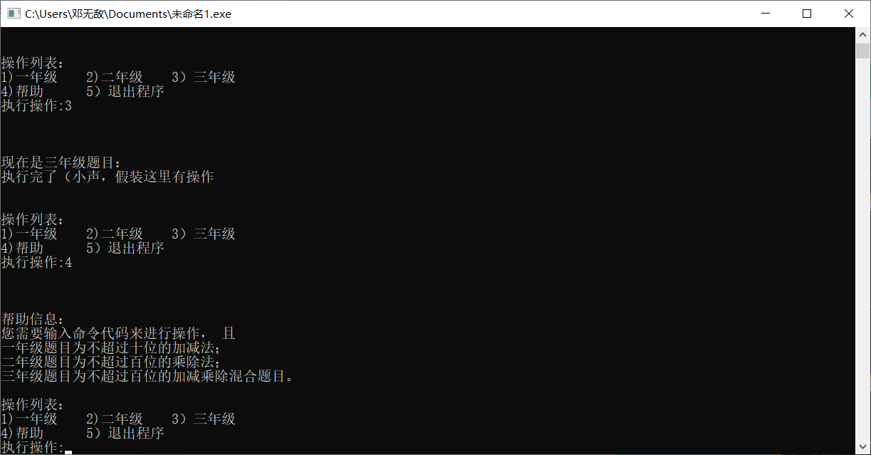Click the line 执行完了(小声,假装这里有操作
This screenshot has width=871, height=455.
108,177
